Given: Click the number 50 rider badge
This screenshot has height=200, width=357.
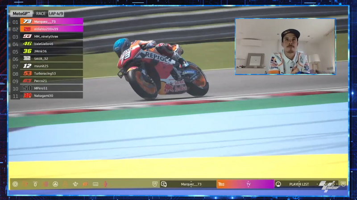Looking at the screenshot, I should [x=27, y=88].
